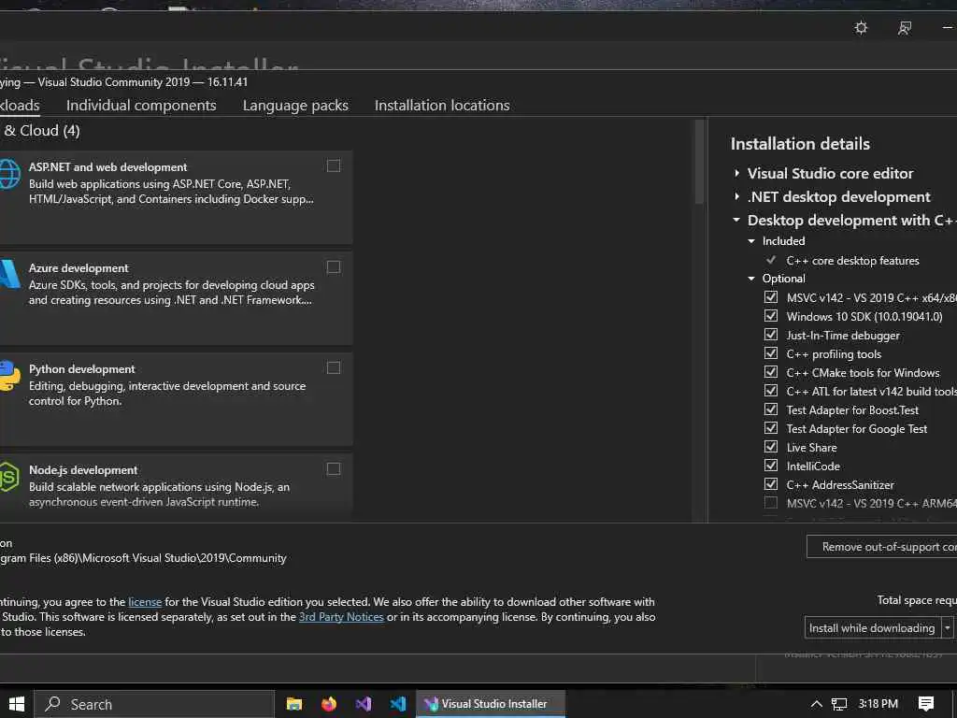Show hidden system tray icons
The width and height of the screenshot is (957, 718).
click(x=816, y=704)
